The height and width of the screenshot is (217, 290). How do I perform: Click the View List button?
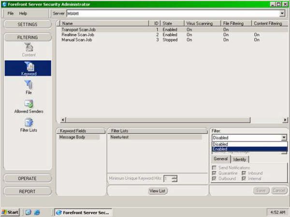coord(158,191)
